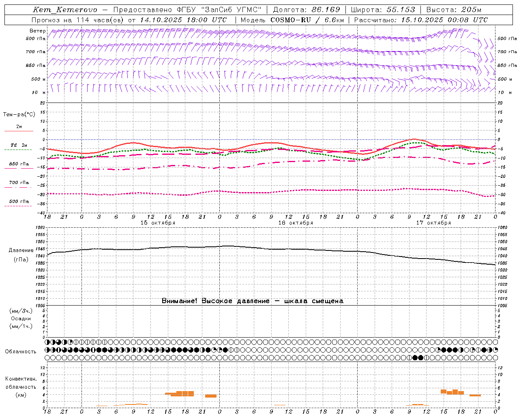The image size is (519, 415).
Task: Click the latitude value 'Широта: 55.153'
Action: (383, 10)
